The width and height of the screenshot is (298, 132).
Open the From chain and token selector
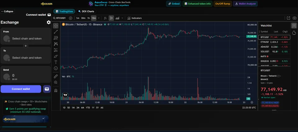(x=26, y=36)
